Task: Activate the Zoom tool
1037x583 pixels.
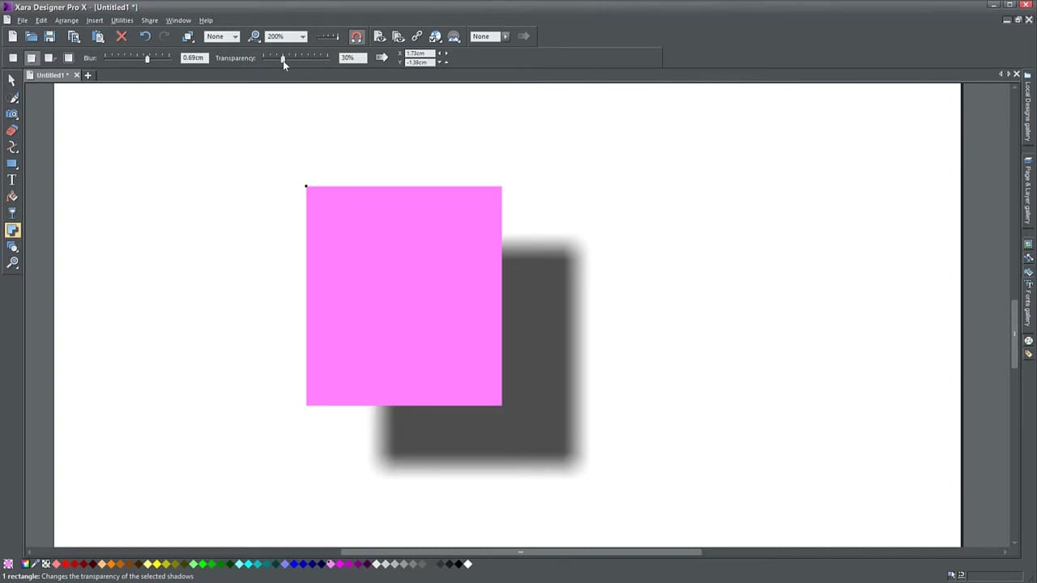Action: click(x=12, y=263)
